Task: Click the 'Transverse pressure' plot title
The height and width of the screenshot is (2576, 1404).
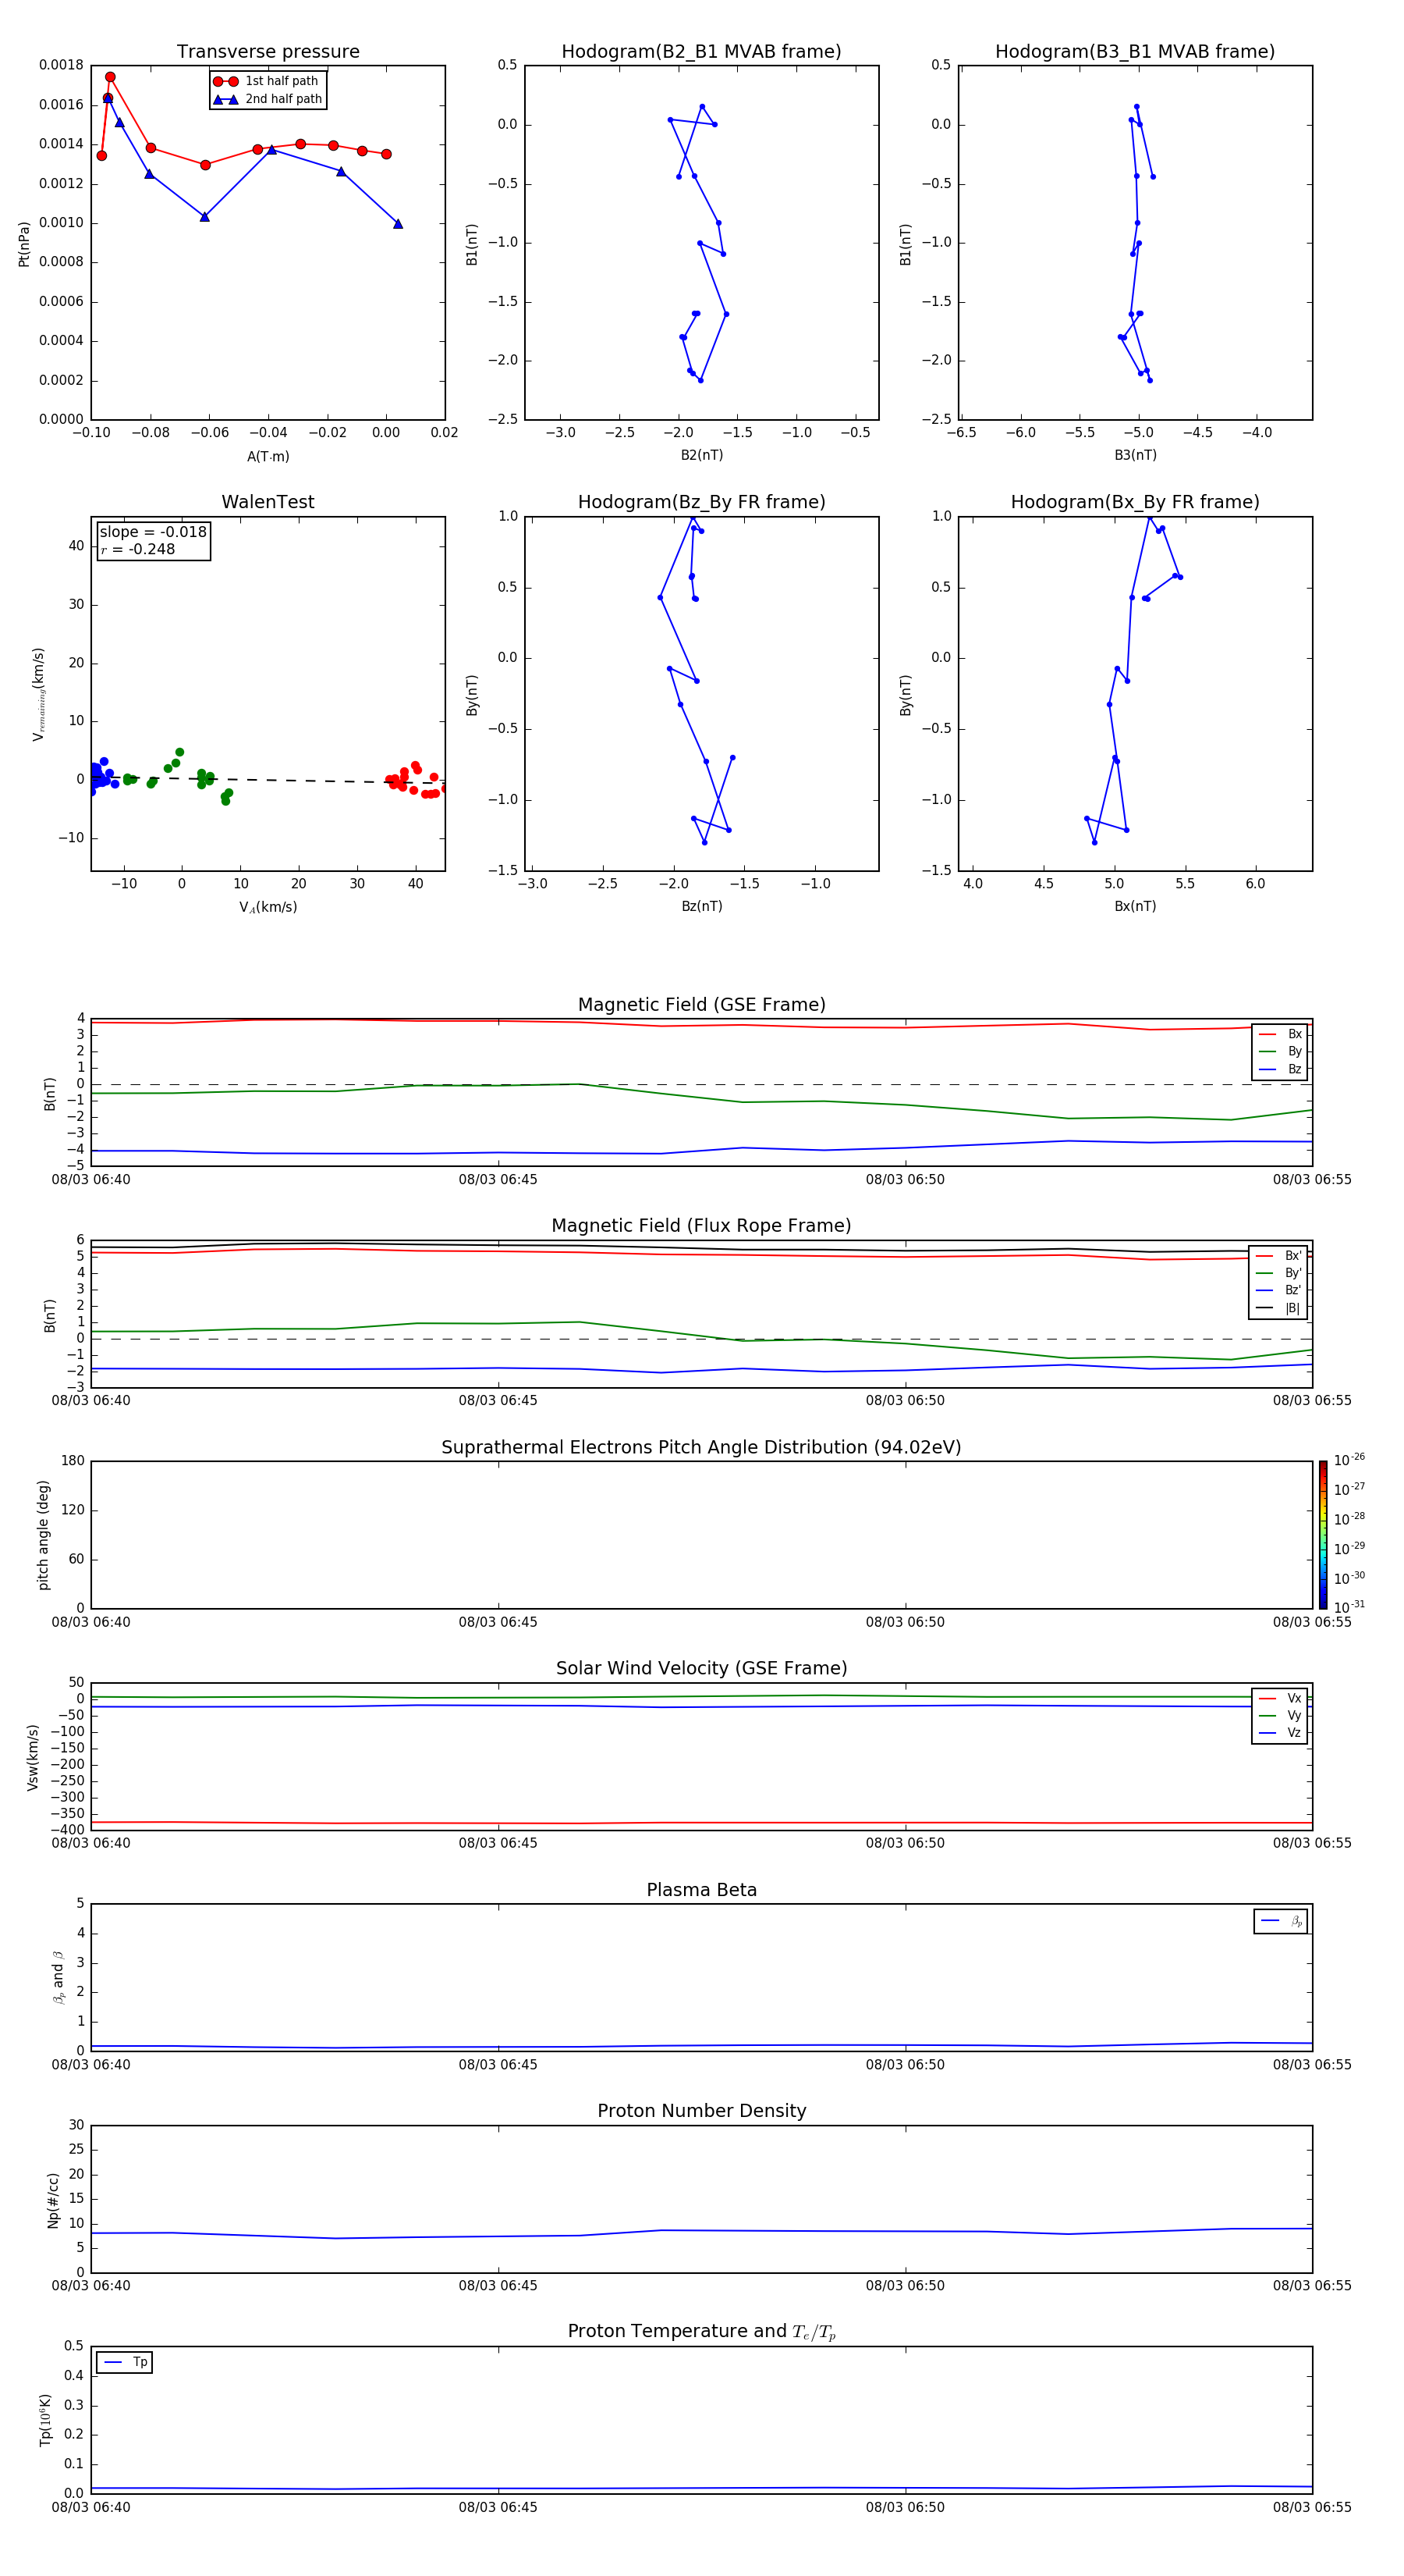Action: pos(268,52)
